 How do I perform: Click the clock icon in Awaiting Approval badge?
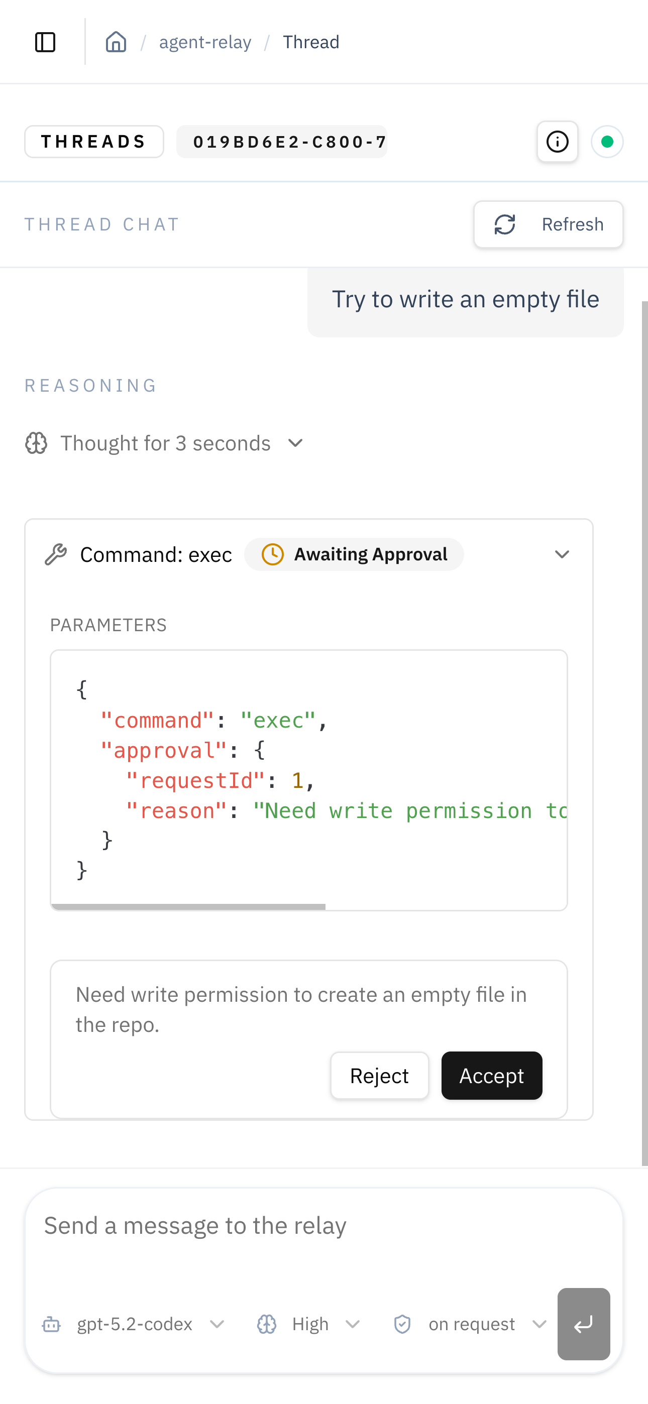point(272,554)
